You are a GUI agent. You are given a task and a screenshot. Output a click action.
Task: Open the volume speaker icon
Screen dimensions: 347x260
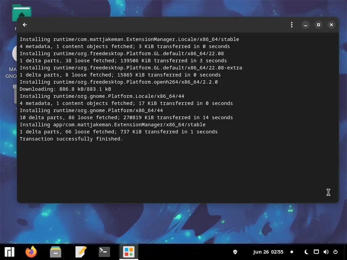click(x=326, y=252)
